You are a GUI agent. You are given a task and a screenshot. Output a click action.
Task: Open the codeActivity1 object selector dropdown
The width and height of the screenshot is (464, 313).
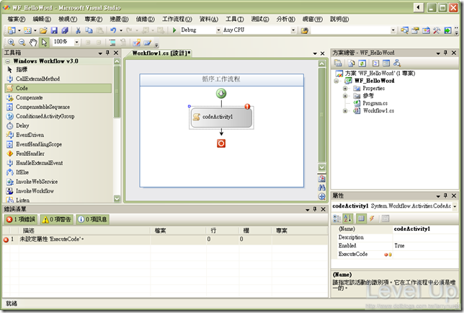tap(455, 206)
